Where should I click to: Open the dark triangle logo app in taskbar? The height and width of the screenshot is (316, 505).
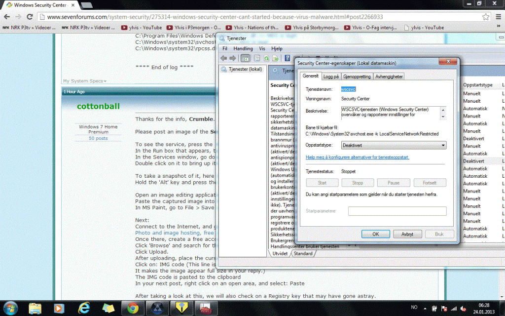coord(157,309)
